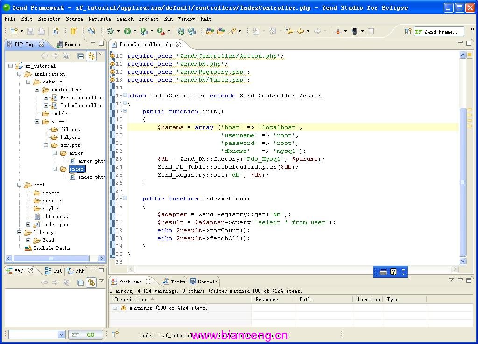Click the keyboard icon in blue floating bar
The image size is (478, 344).
tap(383, 272)
